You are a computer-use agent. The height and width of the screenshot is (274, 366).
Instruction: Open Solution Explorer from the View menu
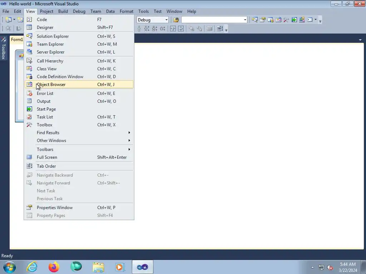pos(79,36)
